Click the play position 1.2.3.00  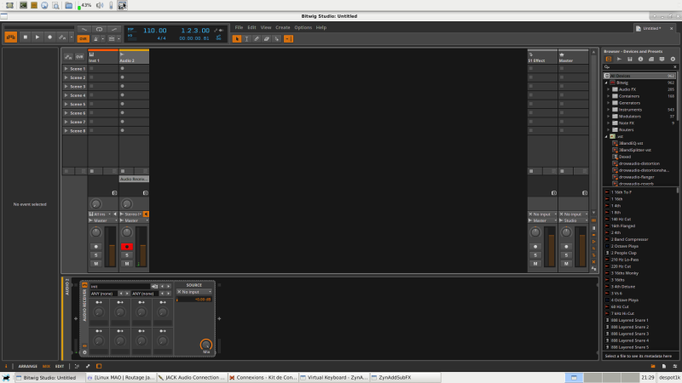(195, 31)
